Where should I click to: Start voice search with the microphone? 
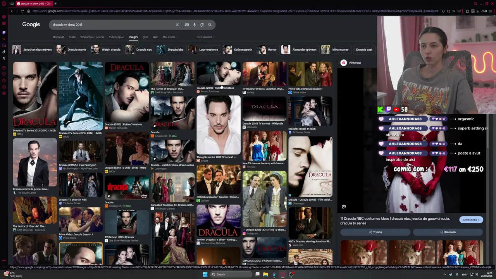(195, 25)
